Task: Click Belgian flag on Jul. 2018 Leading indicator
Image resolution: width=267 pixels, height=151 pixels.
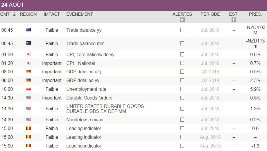Action: click(28, 128)
